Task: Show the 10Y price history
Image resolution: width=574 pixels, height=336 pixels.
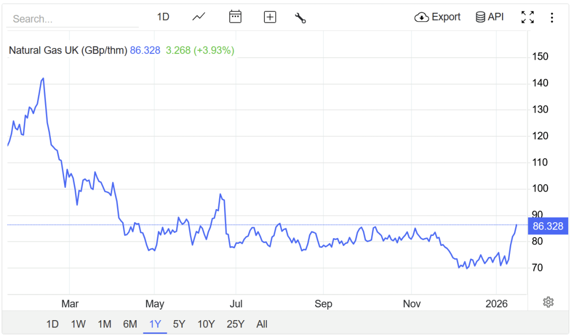Action: point(206,324)
